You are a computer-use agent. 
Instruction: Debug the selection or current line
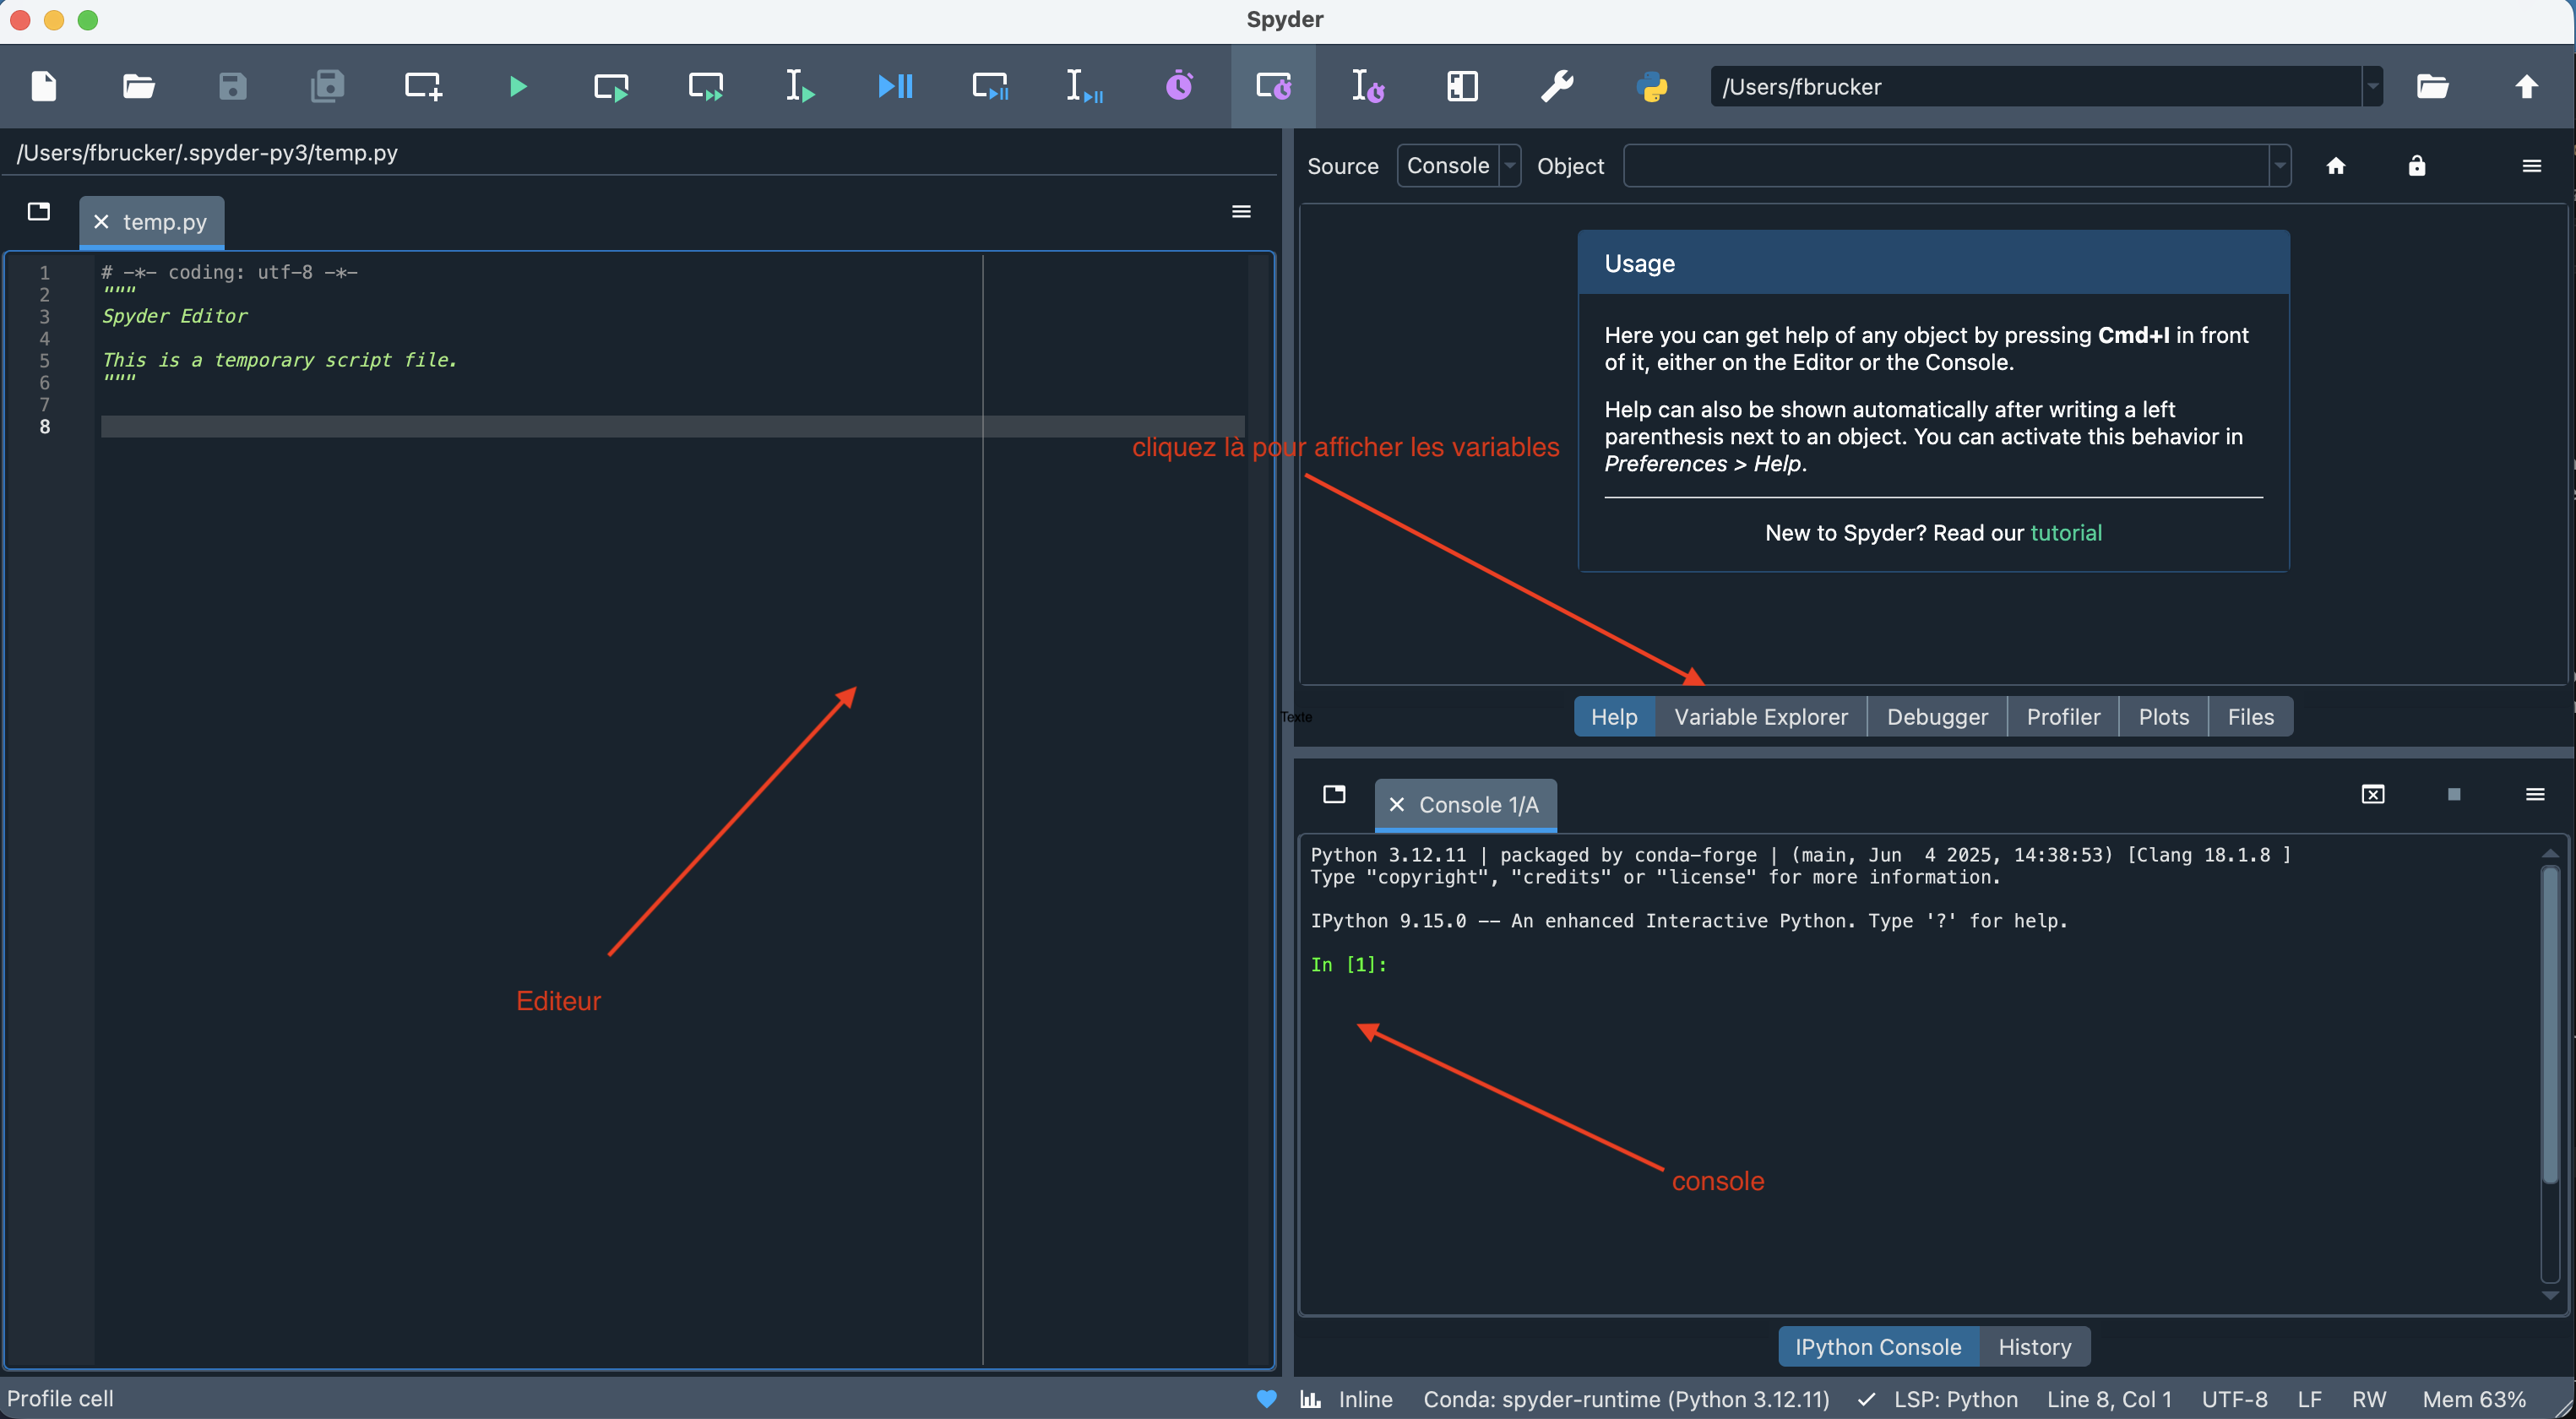coord(1084,86)
